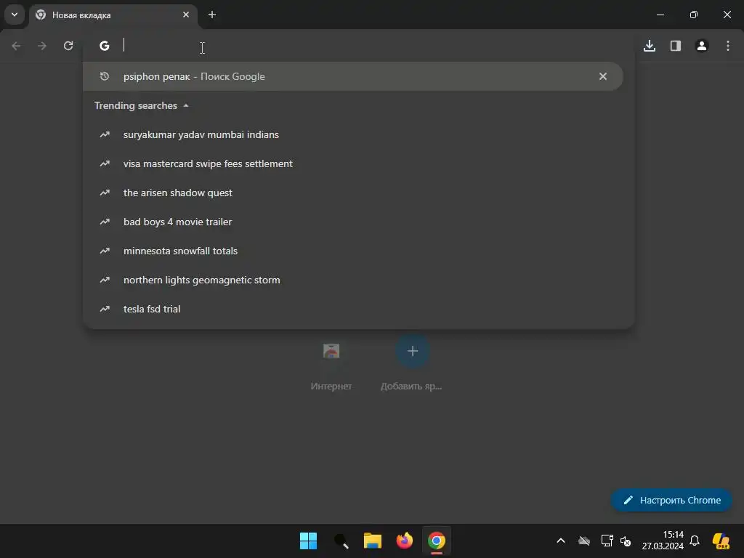Close the Новая вкладка tab
This screenshot has height=558, width=744.
(x=185, y=15)
